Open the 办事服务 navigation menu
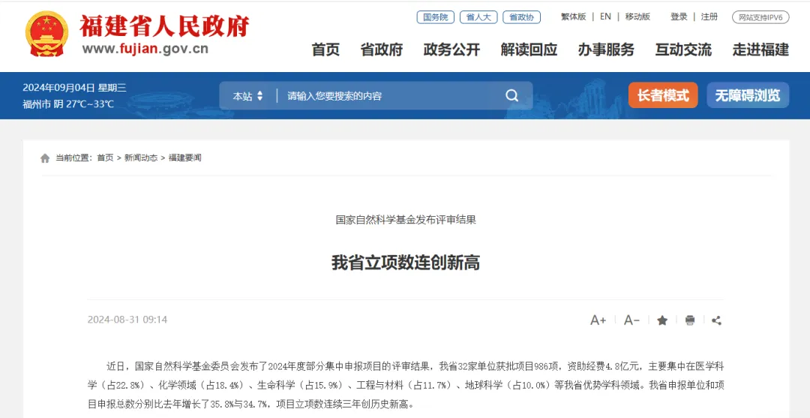 (x=606, y=50)
